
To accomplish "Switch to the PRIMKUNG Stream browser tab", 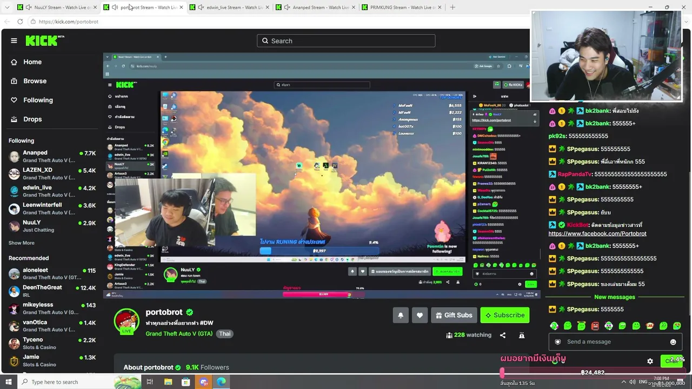I will (403, 8).
